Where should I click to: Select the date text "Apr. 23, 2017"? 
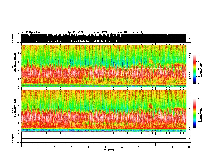coord(75,32)
